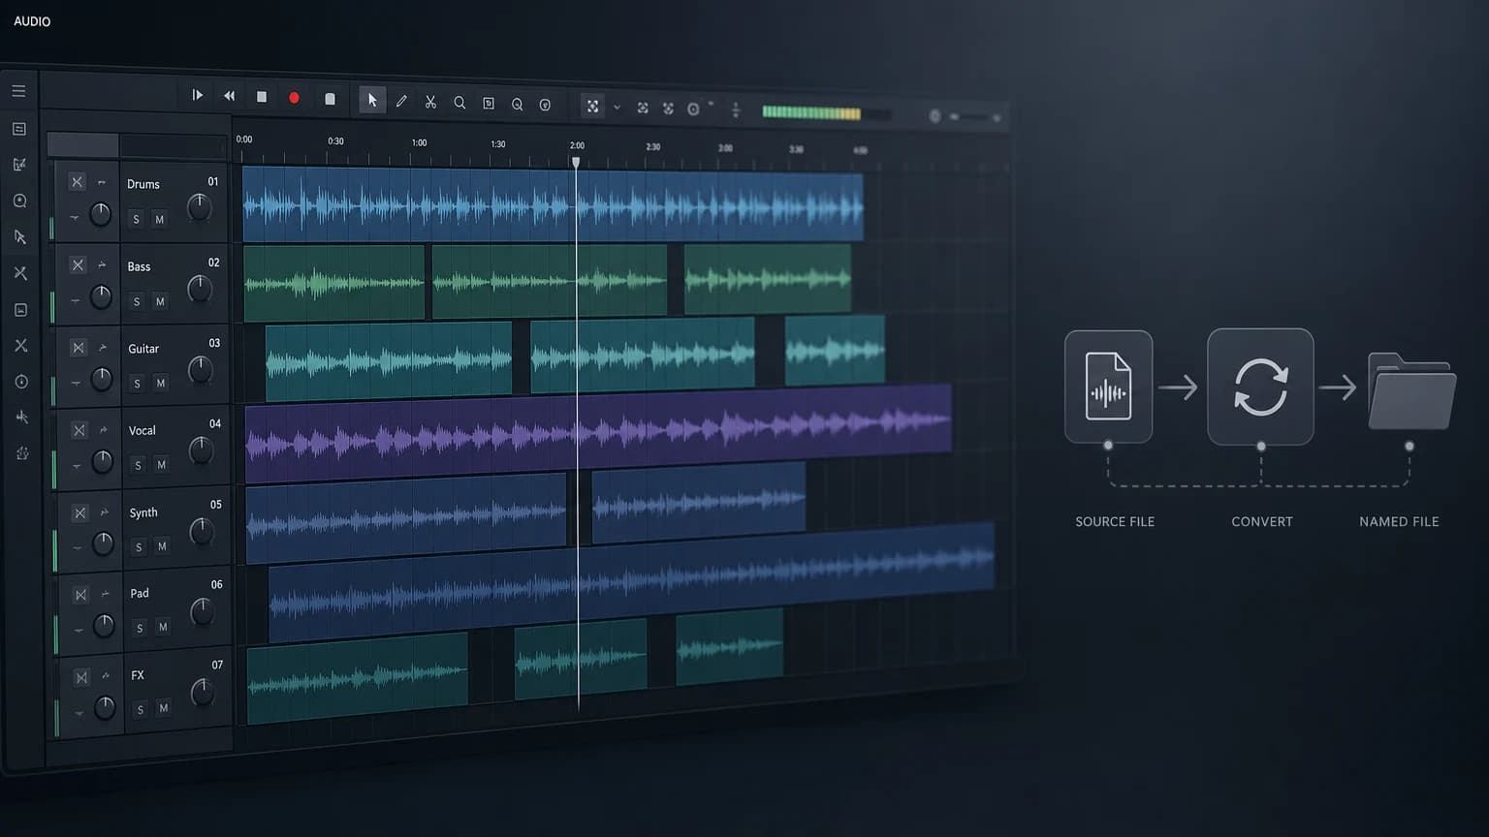Image resolution: width=1489 pixels, height=837 pixels.
Task: Click the highlighted snap frame icon in toolbar
Action: coord(592,107)
